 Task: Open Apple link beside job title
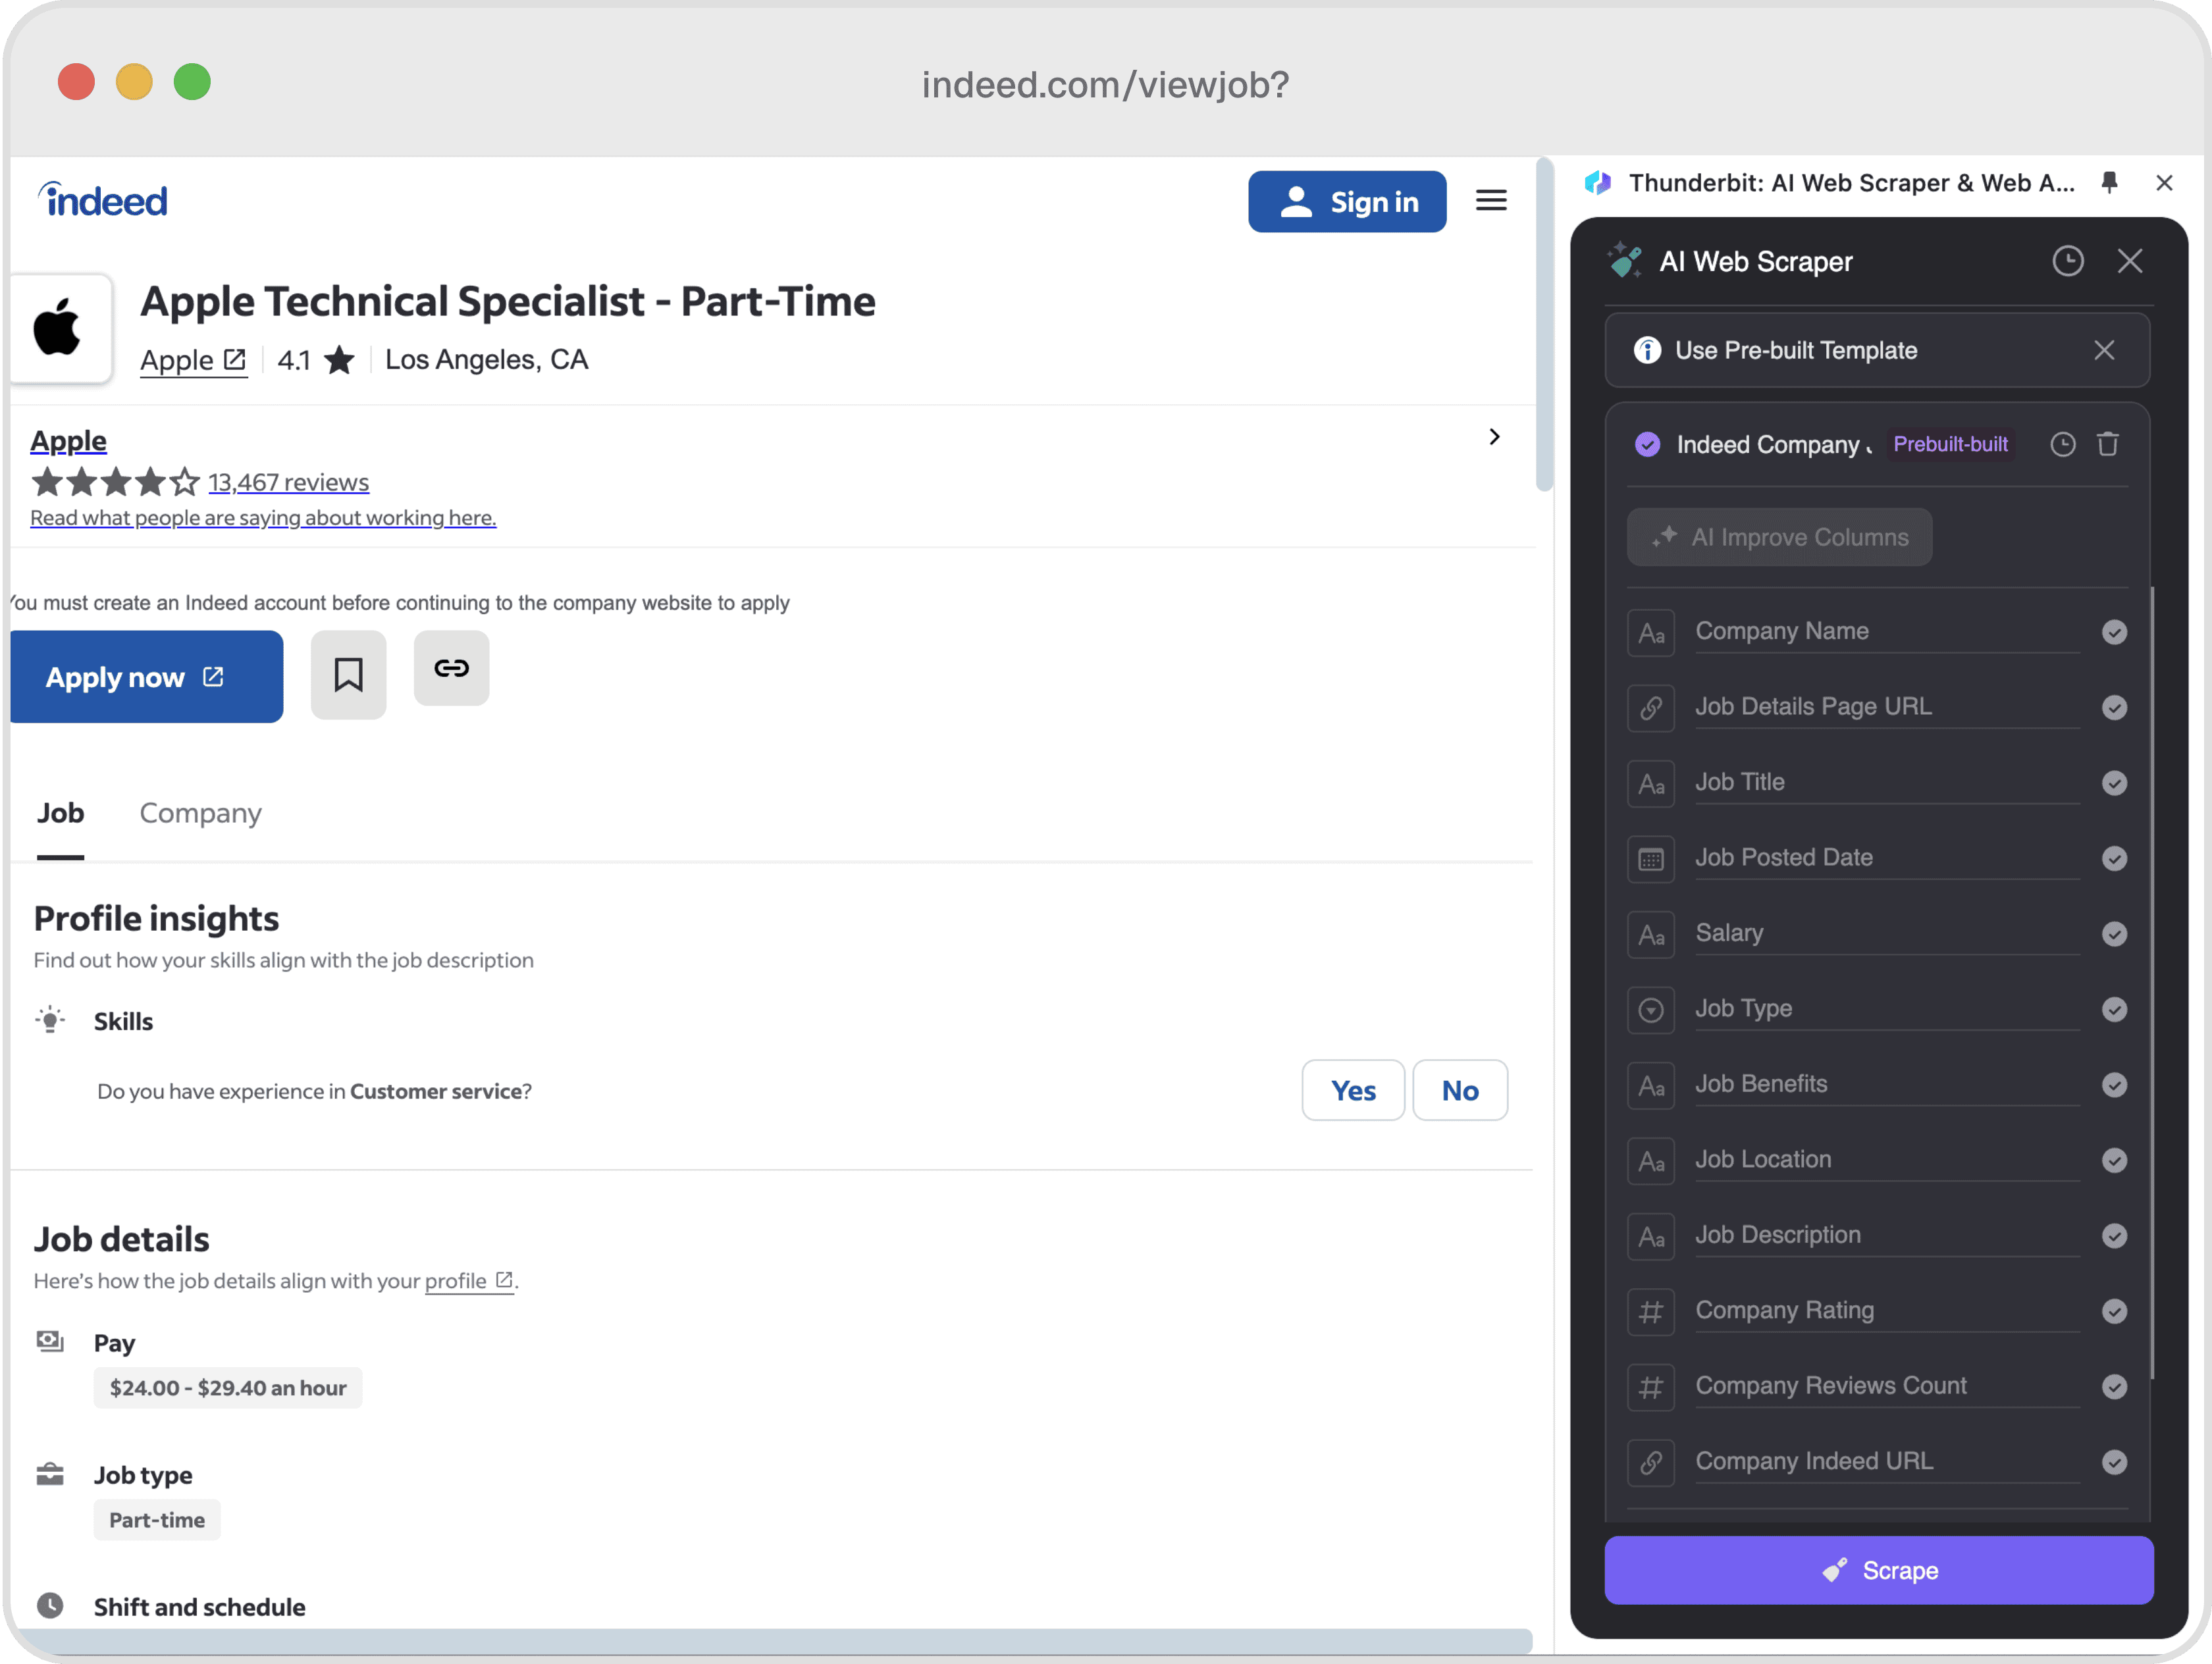(193, 360)
